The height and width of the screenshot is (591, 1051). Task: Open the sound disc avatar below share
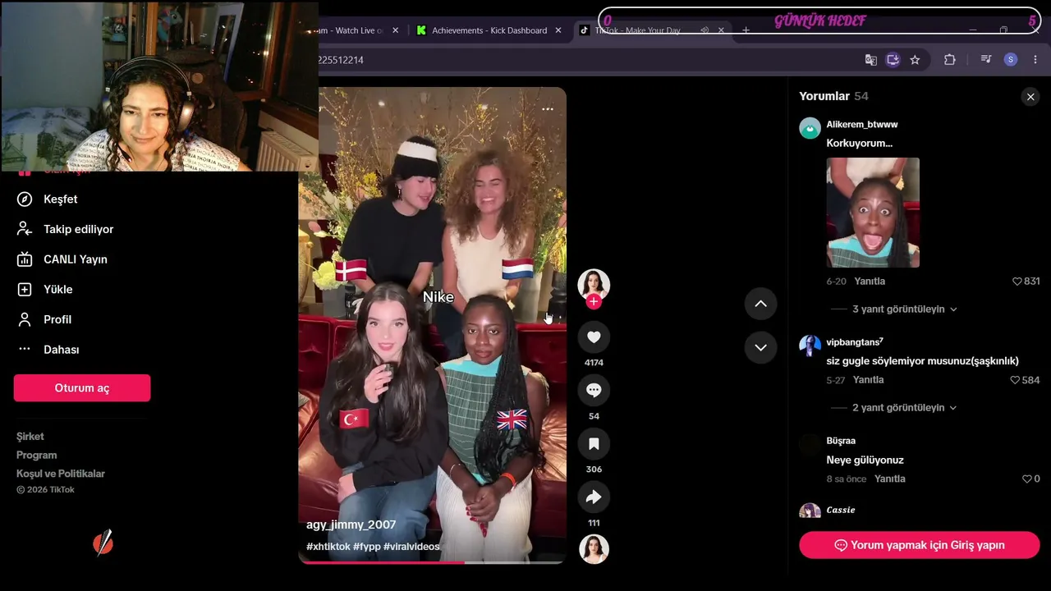point(594,549)
